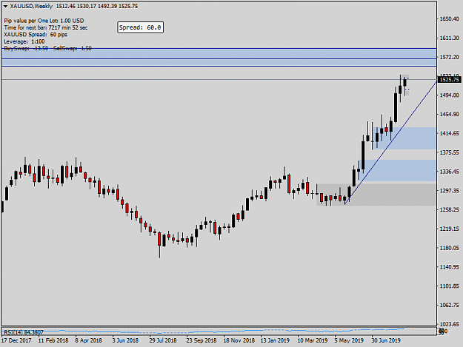Select the gray consolidation rectangle
Screen dimensions: 463x347
click(376, 195)
